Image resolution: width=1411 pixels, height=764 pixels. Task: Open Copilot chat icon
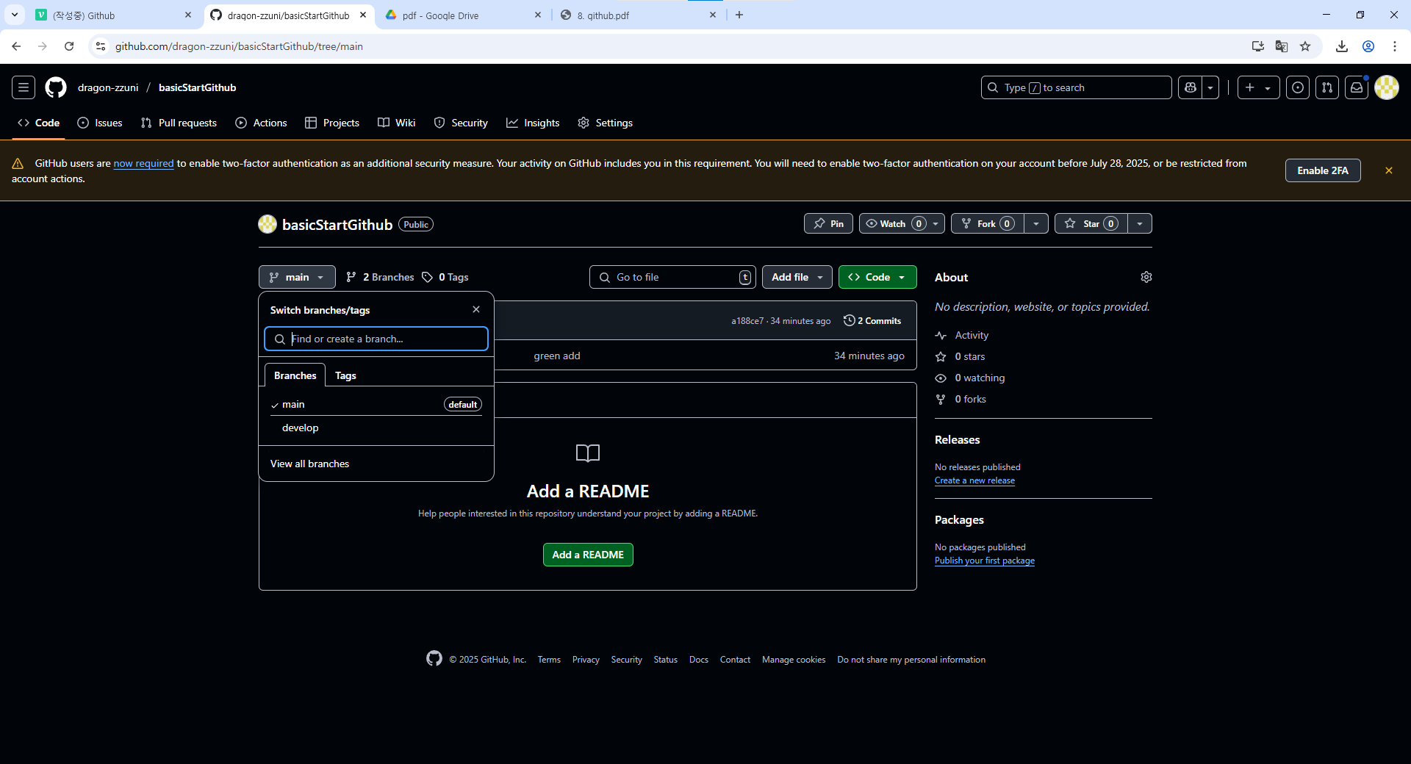coord(1191,87)
